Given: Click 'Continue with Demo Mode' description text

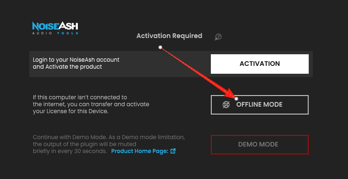Looking at the screenshot, I should pyautogui.click(x=109, y=144).
